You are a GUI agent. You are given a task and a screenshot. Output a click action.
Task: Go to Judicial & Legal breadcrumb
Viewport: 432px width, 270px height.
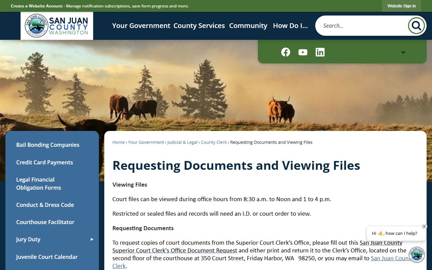coord(183,142)
